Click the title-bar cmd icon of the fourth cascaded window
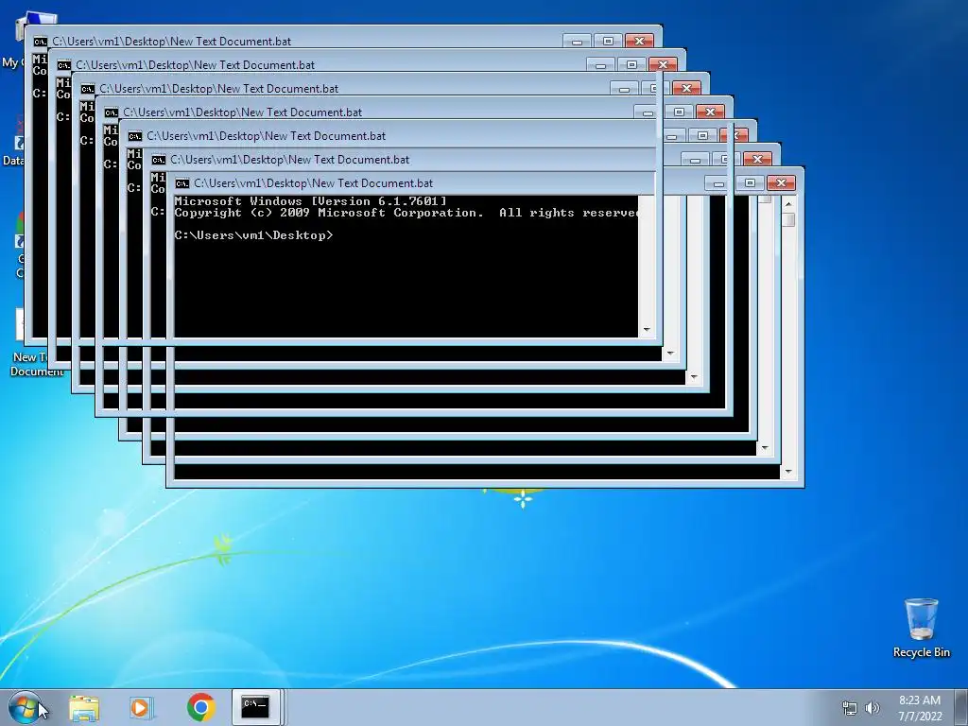This screenshot has height=726, width=968. [x=112, y=112]
